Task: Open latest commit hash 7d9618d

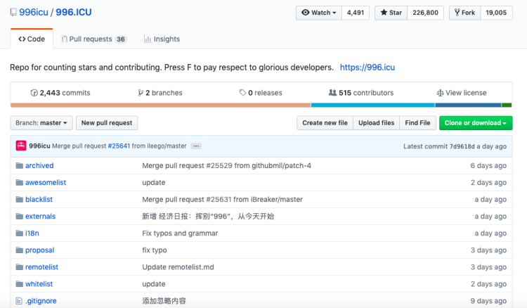Action: [462, 146]
